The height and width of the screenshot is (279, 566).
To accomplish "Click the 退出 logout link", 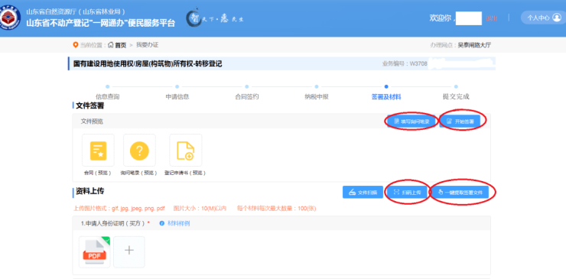I will tap(491, 18).
